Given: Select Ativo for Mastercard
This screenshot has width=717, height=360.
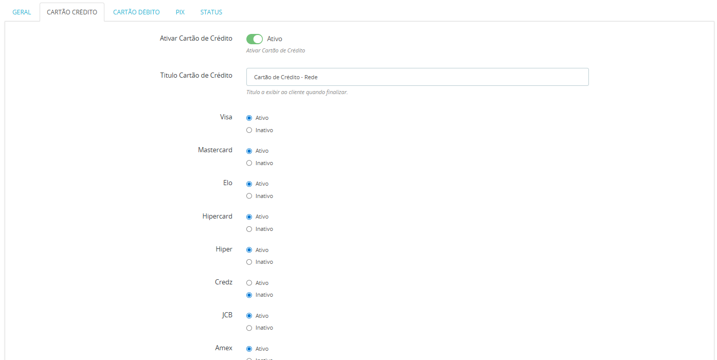Looking at the screenshot, I should point(249,151).
